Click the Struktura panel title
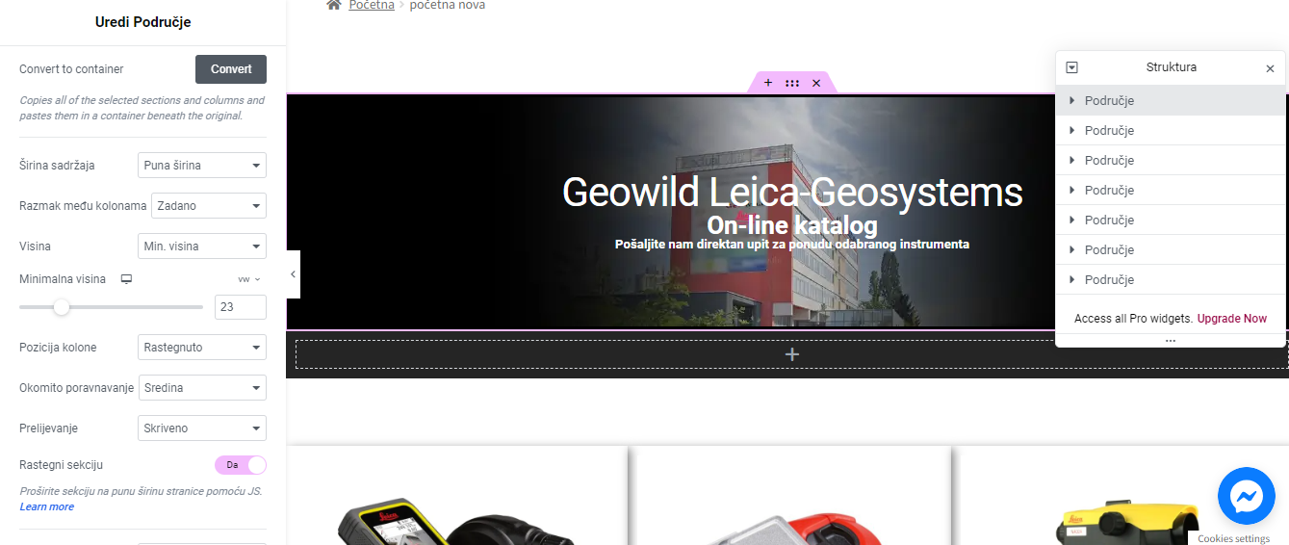This screenshot has height=545, width=1289. 1172,67
